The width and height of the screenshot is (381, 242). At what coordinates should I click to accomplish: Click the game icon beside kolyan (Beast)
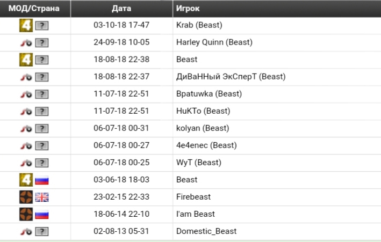(26, 128)
